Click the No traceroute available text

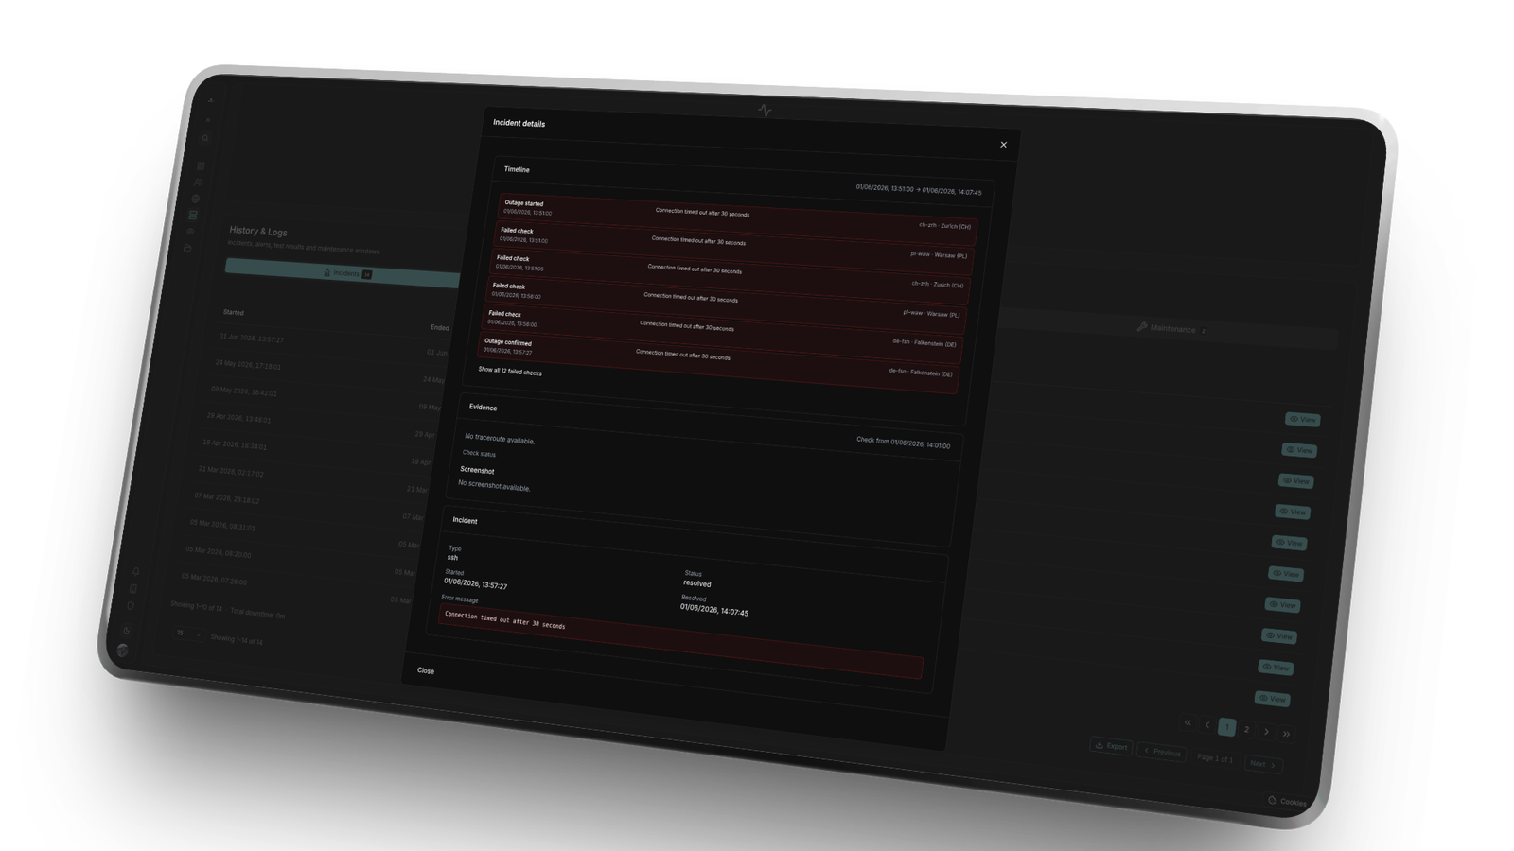tap(500, 439)
